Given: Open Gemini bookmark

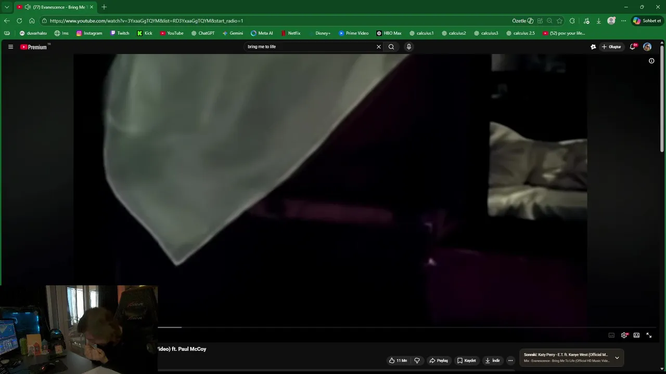Looking at the screenshot, I should click(233, 33).
